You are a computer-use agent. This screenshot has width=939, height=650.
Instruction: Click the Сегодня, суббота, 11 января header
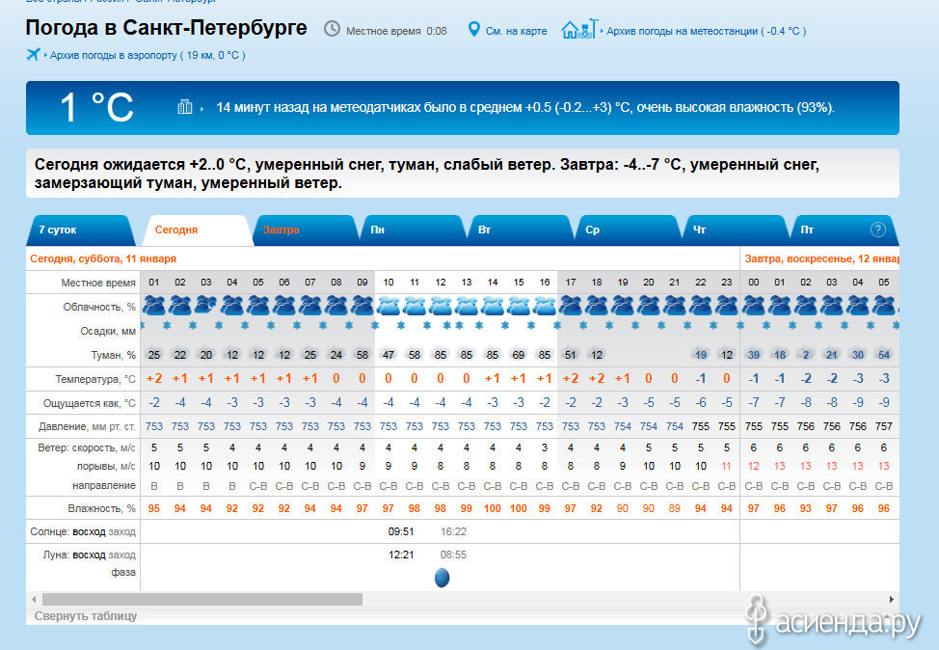(103, 258)
